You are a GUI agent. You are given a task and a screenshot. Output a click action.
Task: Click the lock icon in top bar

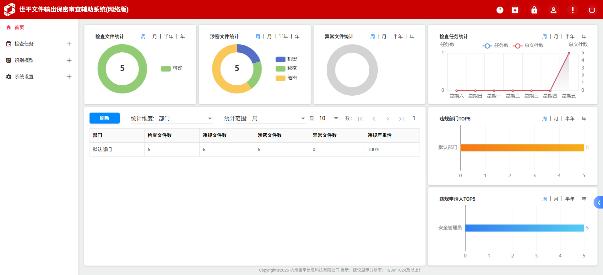click(534, 10)
